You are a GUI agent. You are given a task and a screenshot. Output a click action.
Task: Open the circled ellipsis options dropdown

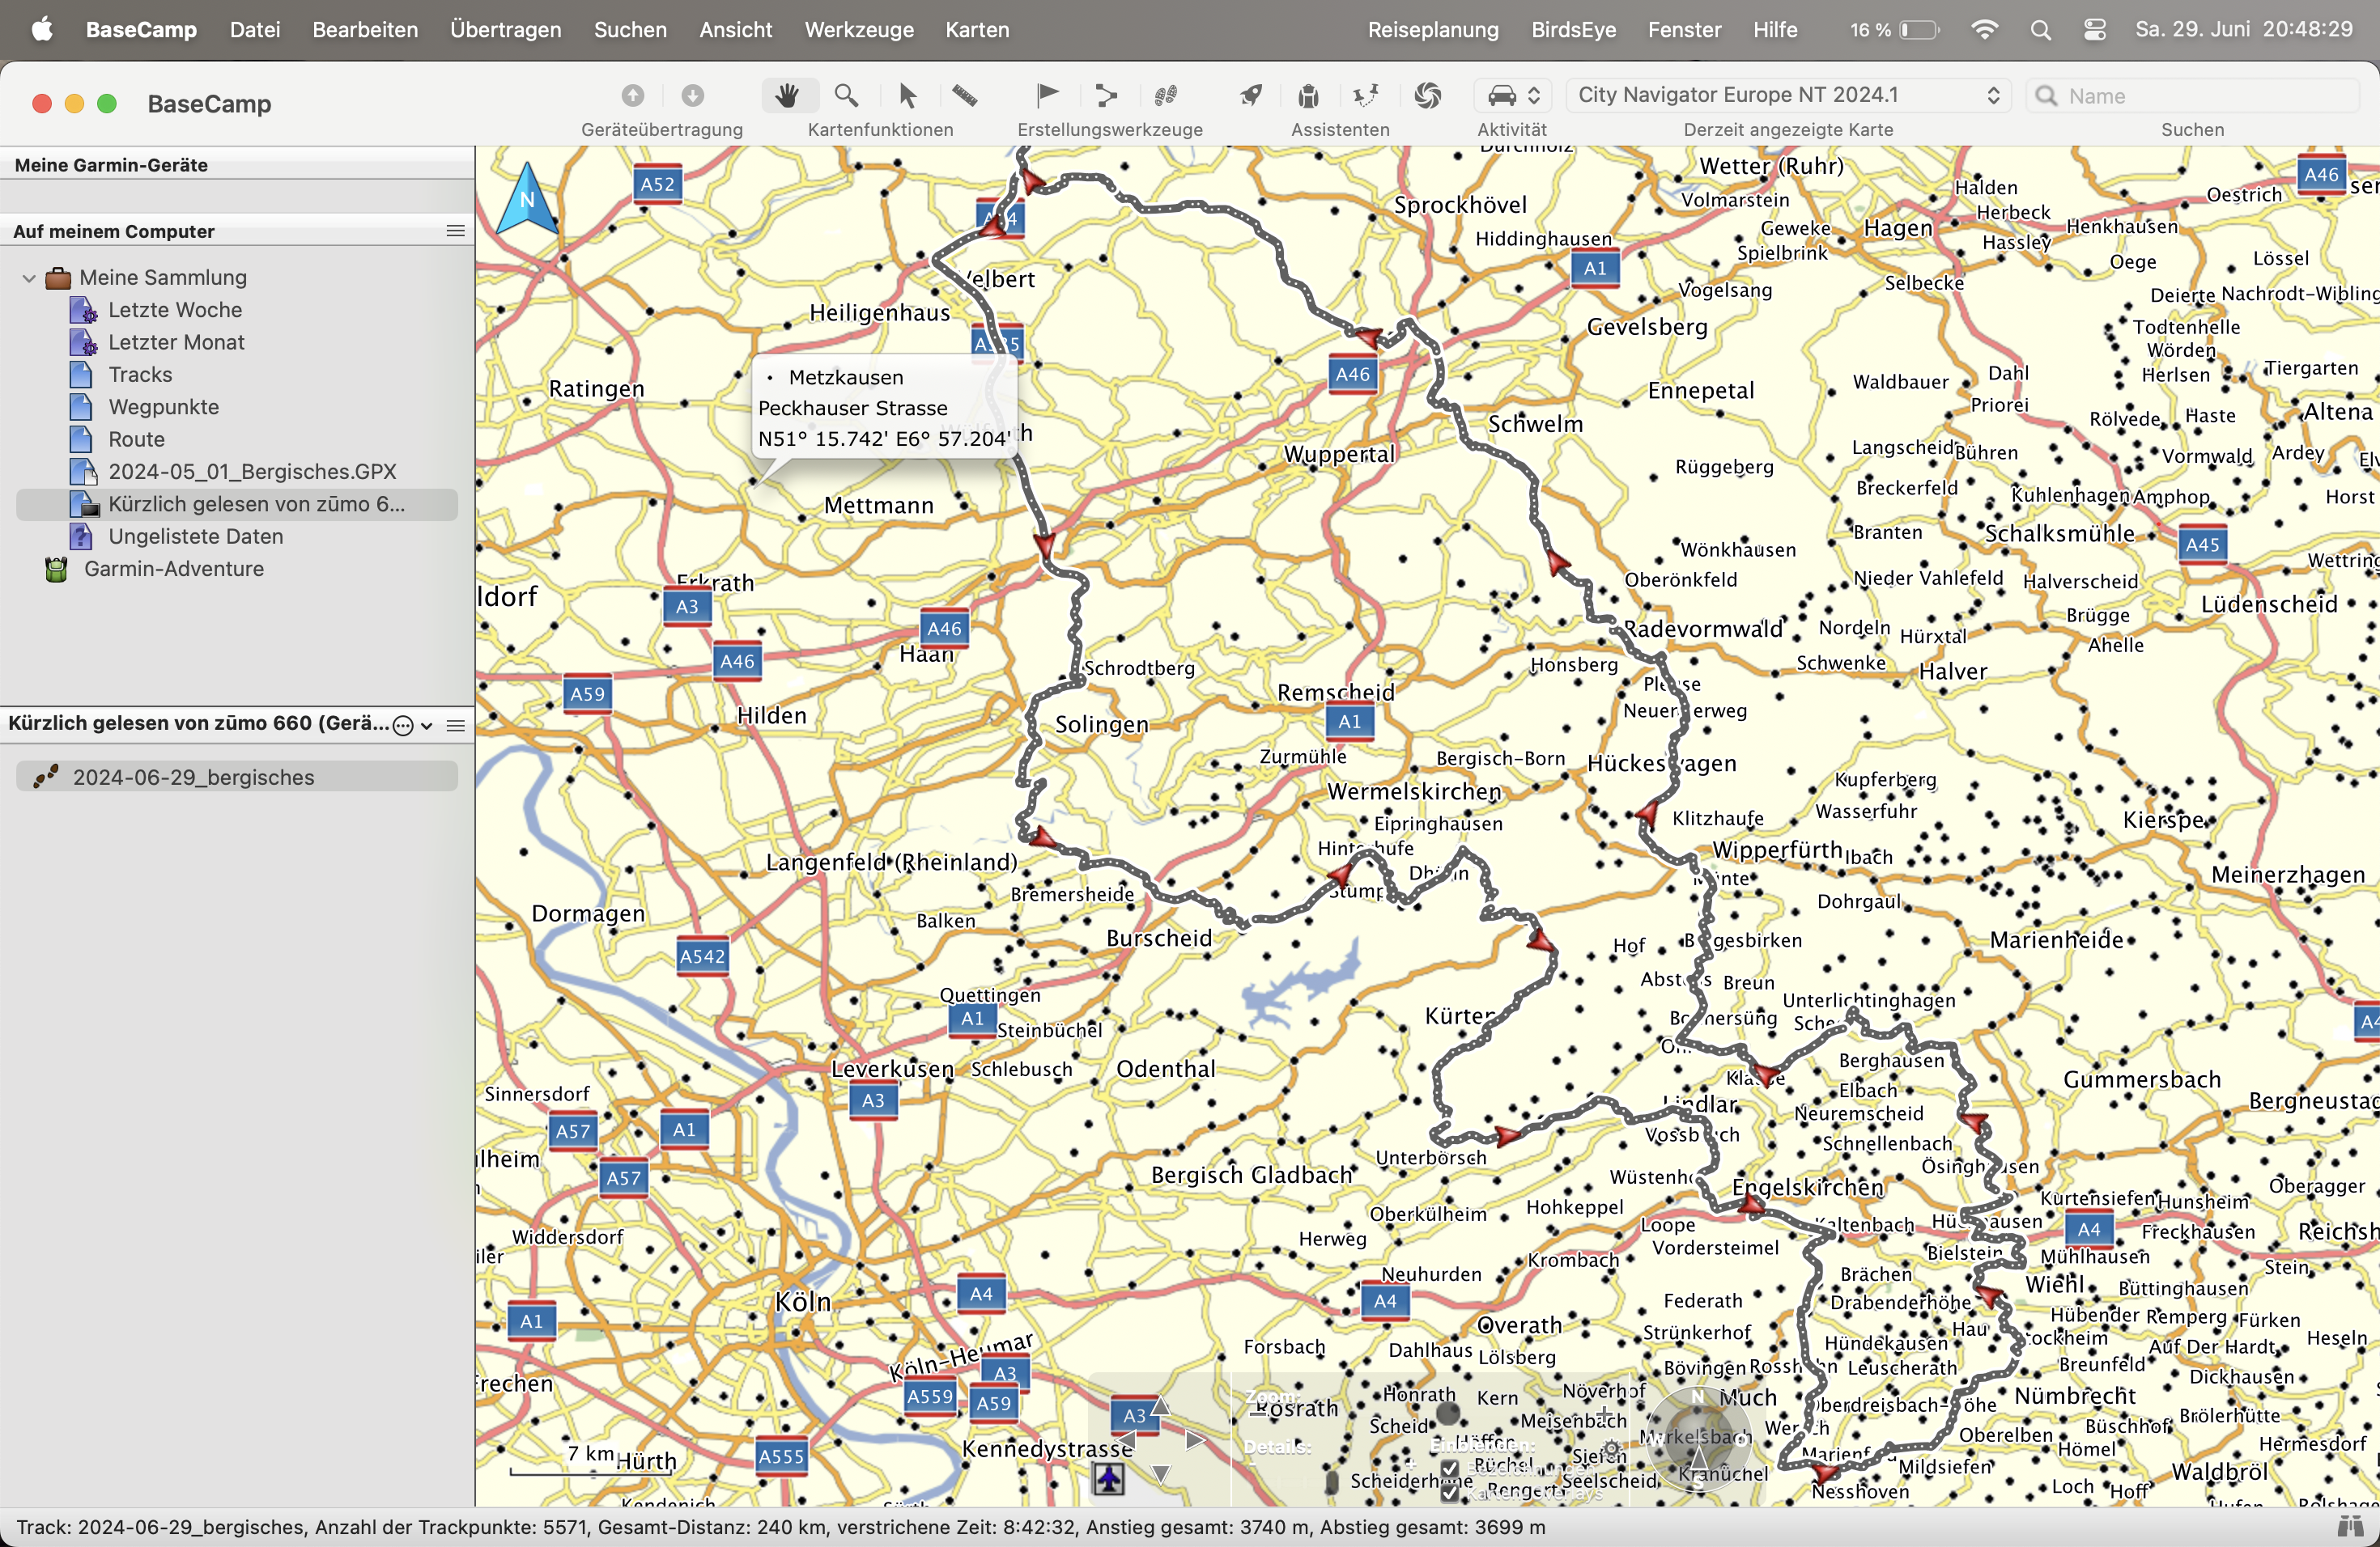[x=412, y=726]
